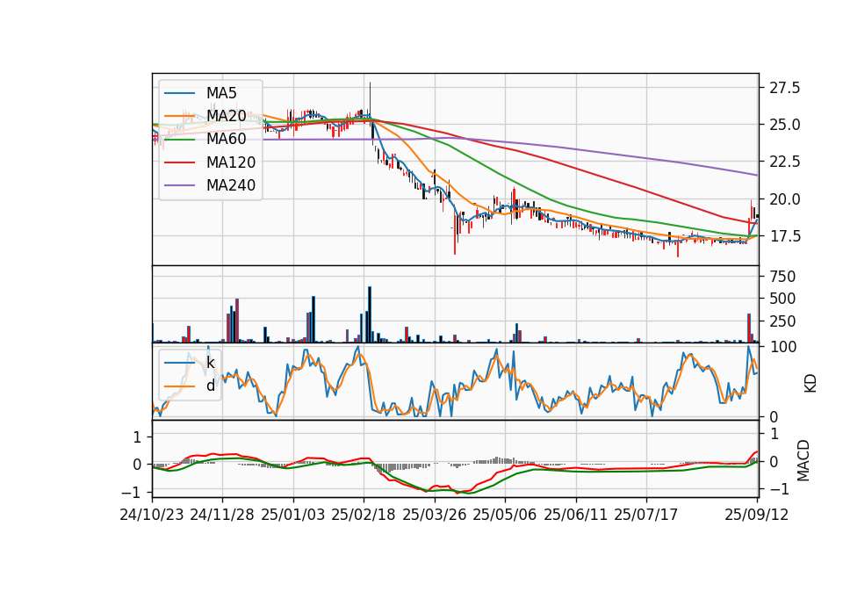Image resolution: width=843 pixels, height=606 pixels.
Task: Click the d legend entry in KD panel
Action: pyautogui.click(x=210, y=386)
